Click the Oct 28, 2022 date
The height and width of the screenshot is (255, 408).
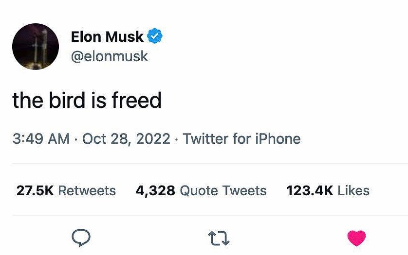(126, 139)
